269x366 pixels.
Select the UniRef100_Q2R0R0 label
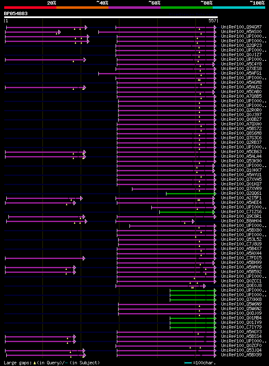tap(241, 110)
